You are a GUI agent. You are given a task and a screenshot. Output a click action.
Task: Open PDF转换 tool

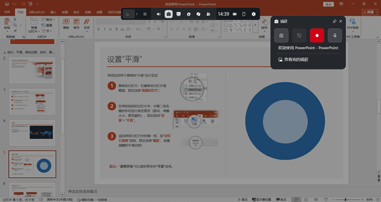353,25
